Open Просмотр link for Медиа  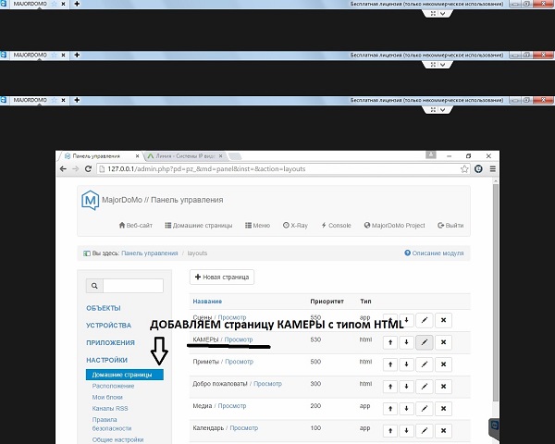click(232, 406)
